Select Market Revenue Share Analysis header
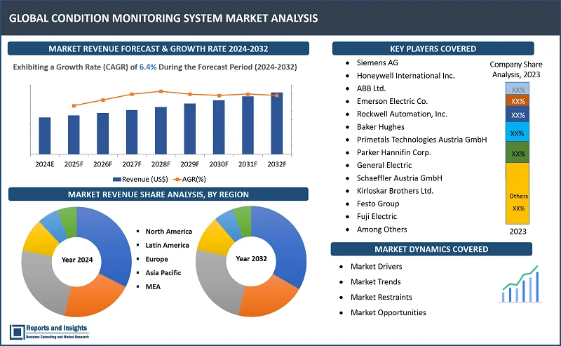561x346 pixels. pos(158,194)
